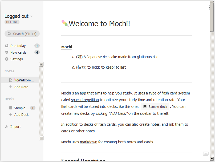
Task: Click the Sample deck count badge
Action: 33,108
